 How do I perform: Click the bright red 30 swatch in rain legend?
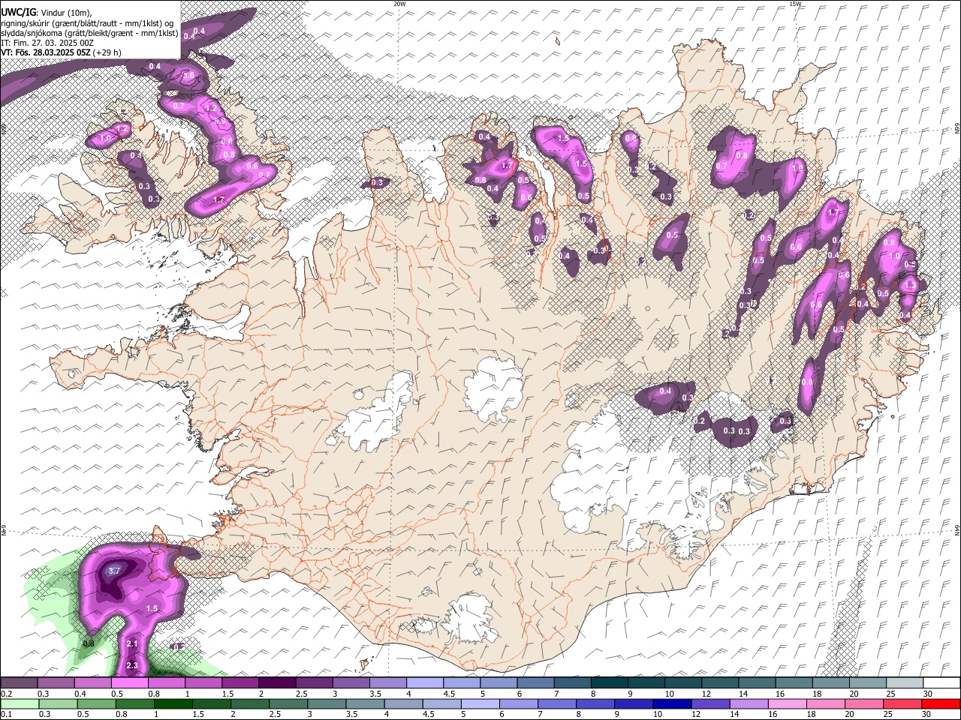click(941, 703)
